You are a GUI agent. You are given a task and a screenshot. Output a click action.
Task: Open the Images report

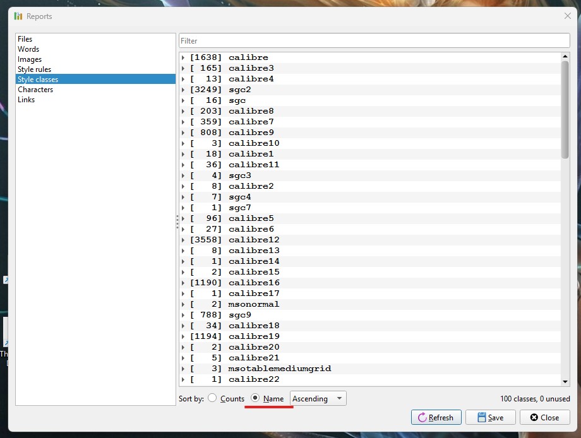(x=95, y=59)
